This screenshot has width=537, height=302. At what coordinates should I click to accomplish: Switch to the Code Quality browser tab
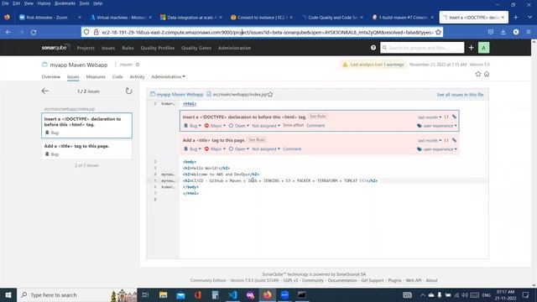pyautogui.click(x=332, y=17)
